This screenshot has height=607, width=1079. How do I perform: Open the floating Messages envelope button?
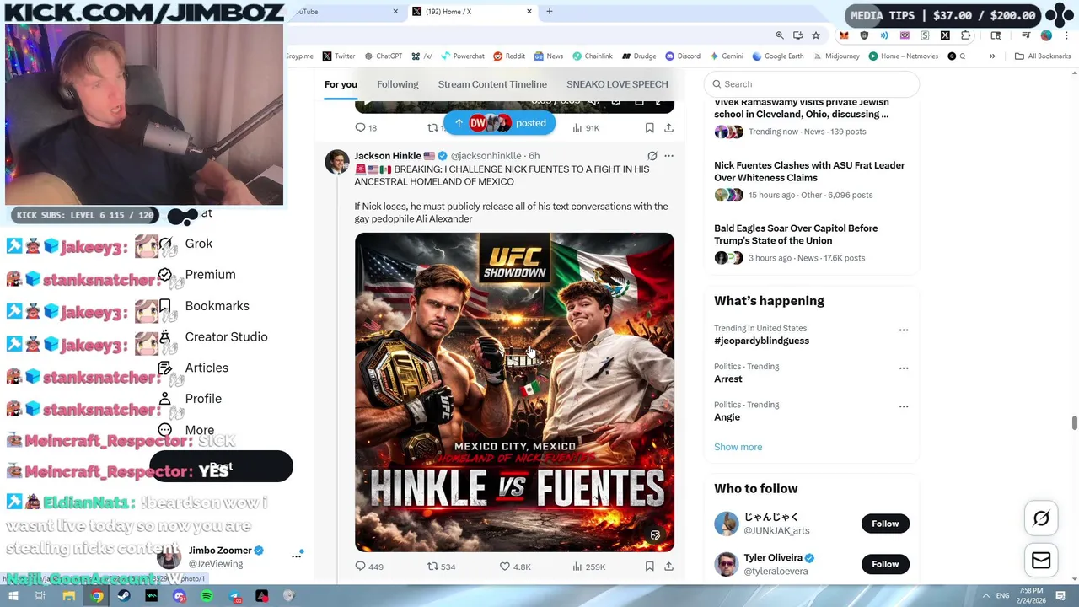[x=1041, y=561]
